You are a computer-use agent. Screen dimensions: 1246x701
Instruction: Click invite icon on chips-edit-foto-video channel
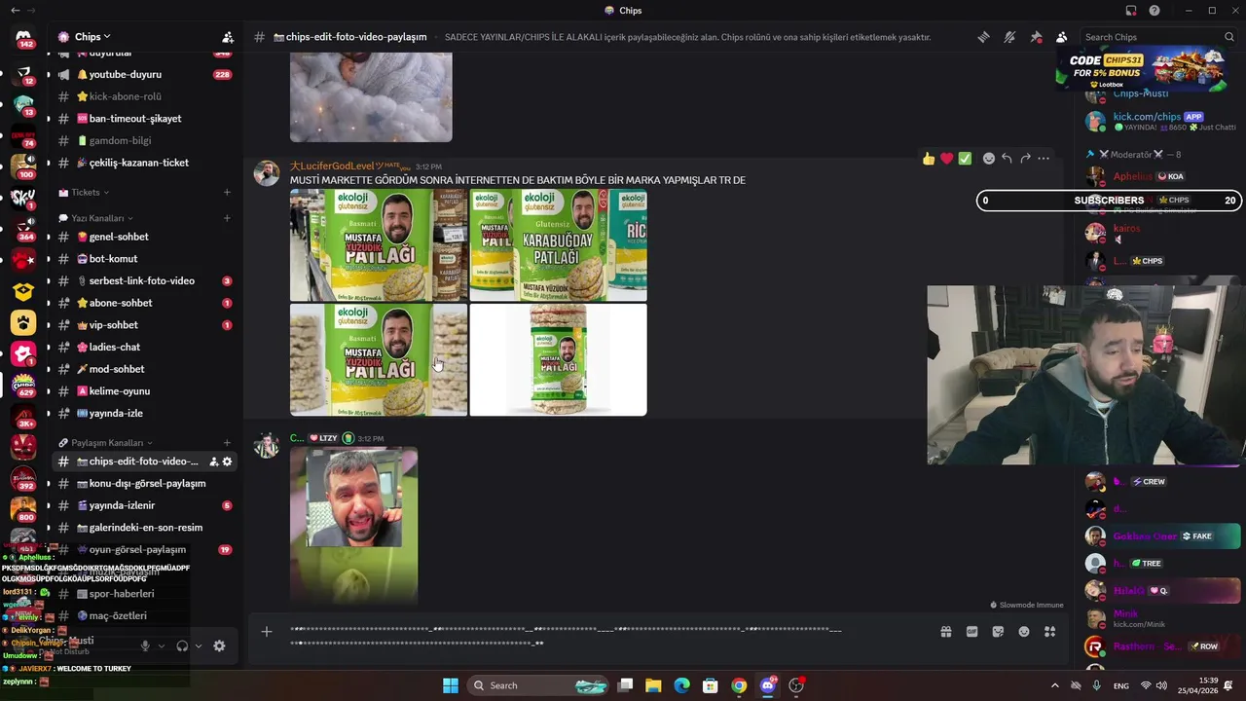click(x=213, y=461)
